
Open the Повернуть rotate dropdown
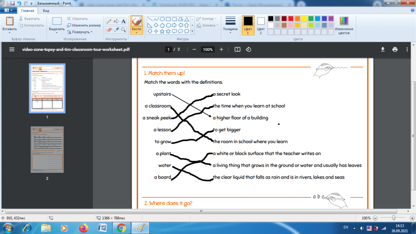tap(80, 32)
